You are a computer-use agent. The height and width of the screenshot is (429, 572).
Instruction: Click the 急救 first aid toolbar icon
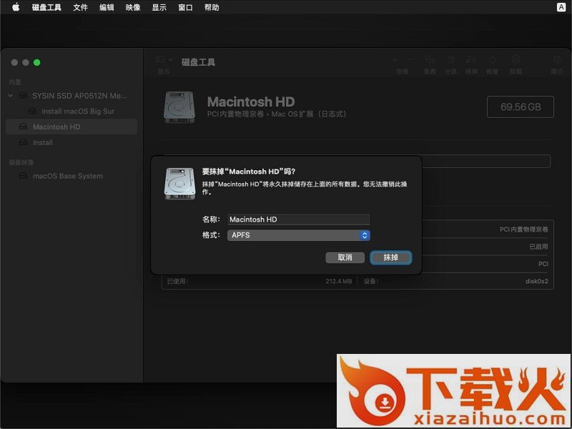click(x=430, y=60)
